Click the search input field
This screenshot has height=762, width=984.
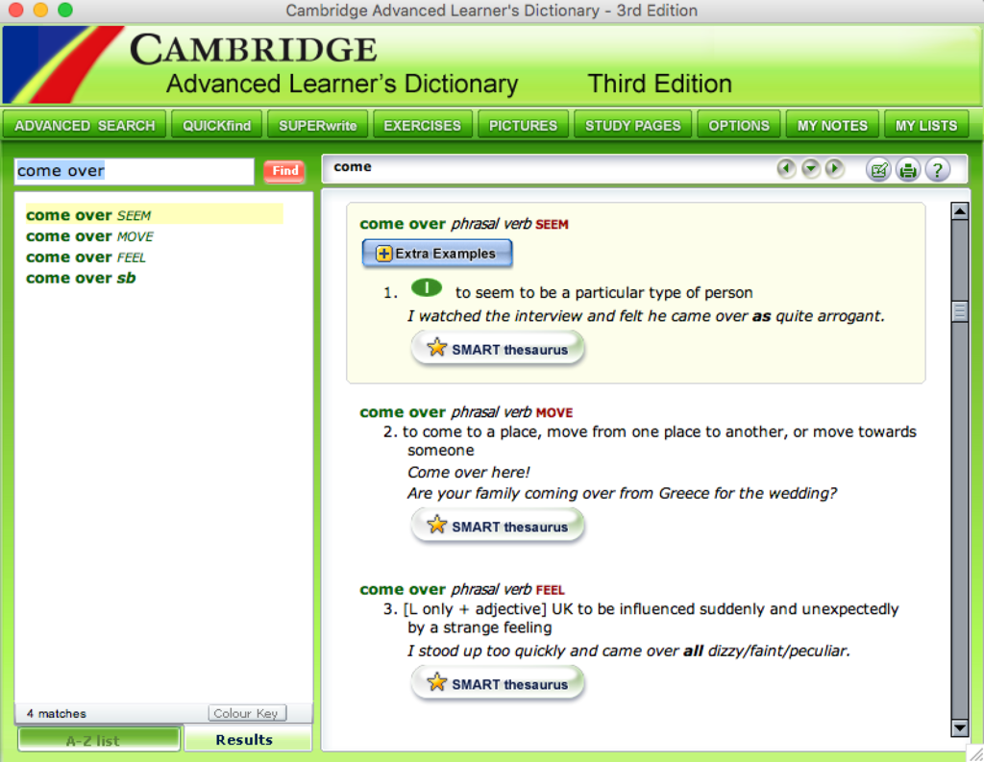(x=134, y=171)
